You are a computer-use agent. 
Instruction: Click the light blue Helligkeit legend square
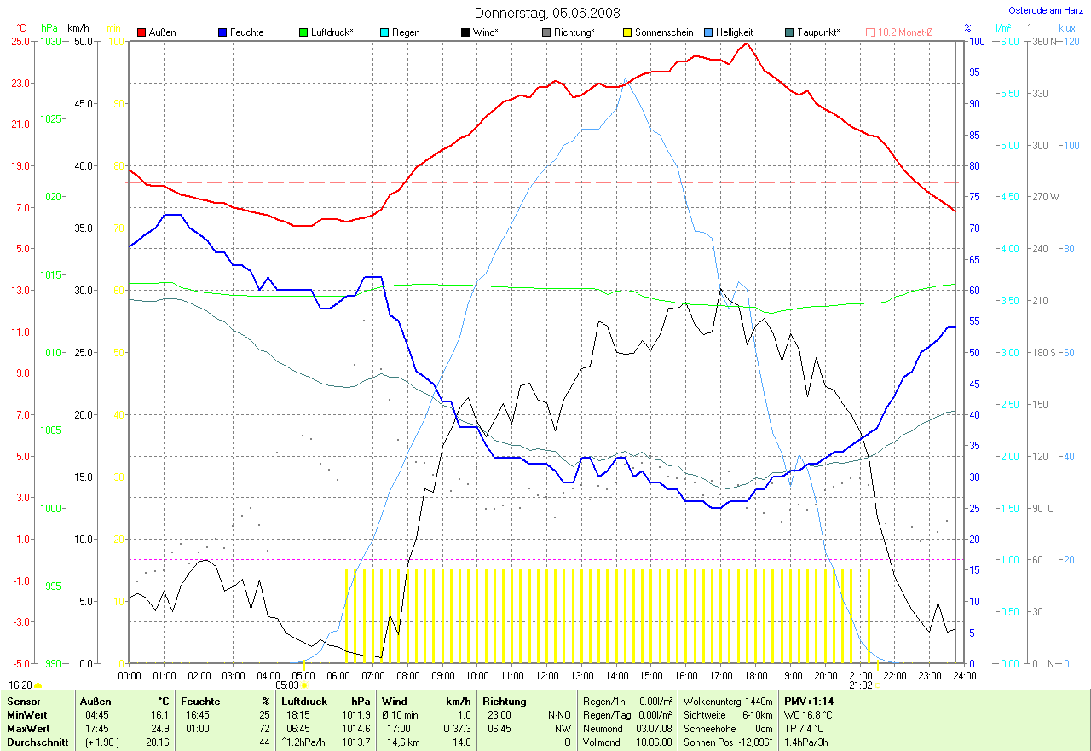708,32
